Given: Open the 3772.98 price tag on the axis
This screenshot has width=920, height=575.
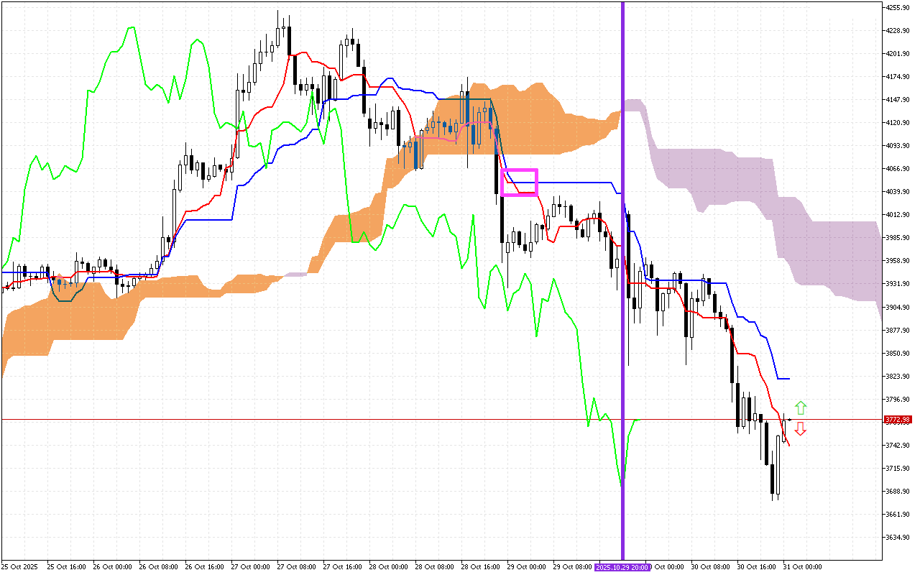Looking at the screenshot, I should click(x=899, y=420).
